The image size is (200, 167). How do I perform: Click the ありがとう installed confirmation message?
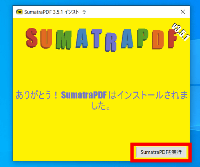(101, 100)
